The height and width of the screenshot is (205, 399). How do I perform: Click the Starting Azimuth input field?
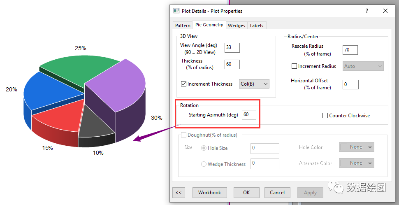coord(249,114)
